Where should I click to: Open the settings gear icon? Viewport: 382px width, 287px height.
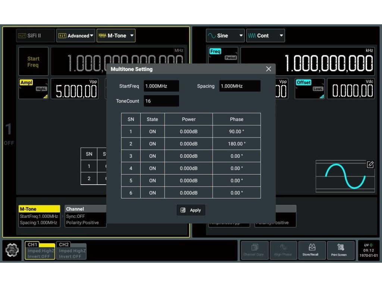click(12, 251)
